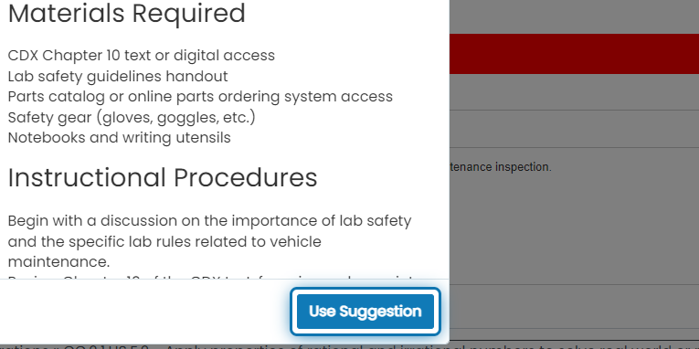Screen dimensions: 699x349
Task: Click the Safety gear (gloves, goggles) line
Action: (x=132, y=117)
